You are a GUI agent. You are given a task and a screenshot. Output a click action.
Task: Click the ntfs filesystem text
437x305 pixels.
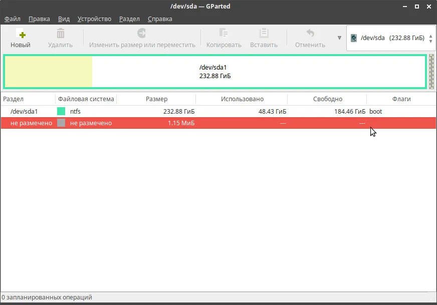(x=75, y=111)
